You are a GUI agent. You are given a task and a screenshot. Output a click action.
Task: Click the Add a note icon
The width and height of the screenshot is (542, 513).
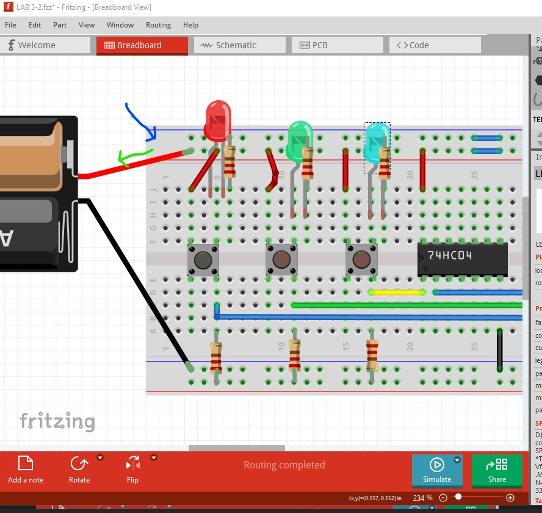(25, 464)
